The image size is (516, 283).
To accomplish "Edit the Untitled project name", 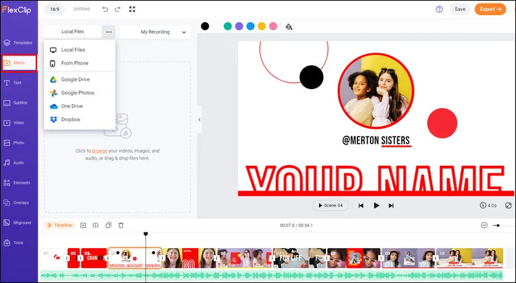I will click(x=82, y=9).
